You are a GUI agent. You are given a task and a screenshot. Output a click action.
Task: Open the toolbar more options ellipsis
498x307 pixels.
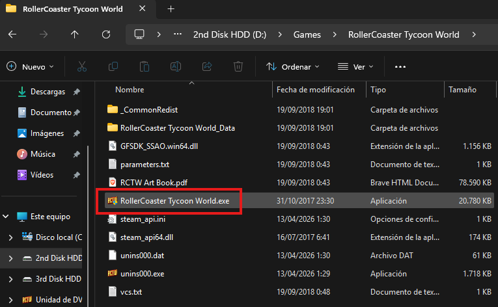(400, 67)
